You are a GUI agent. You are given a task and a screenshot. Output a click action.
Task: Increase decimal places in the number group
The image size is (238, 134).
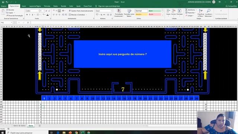tap(108, 15)
